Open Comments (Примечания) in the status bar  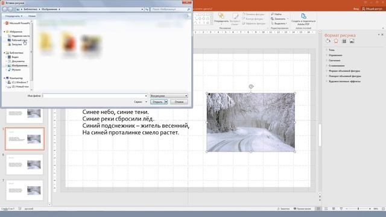pyautogui.click(x=302, y=209)
